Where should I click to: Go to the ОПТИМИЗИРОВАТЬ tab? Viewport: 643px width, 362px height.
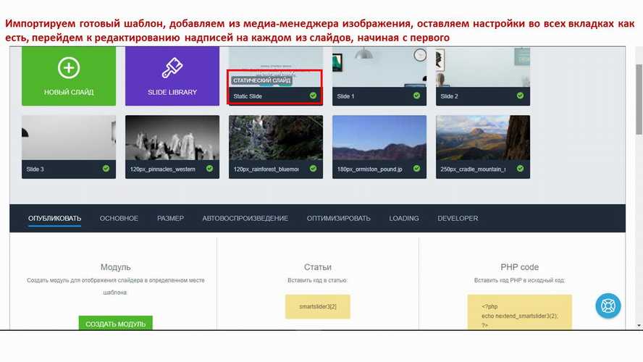click(338, 219)
